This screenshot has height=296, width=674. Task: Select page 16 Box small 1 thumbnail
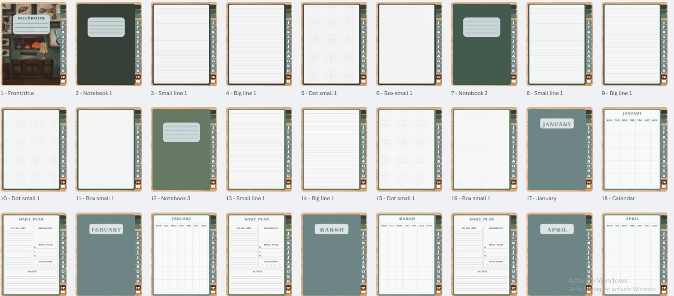(484, 149)
